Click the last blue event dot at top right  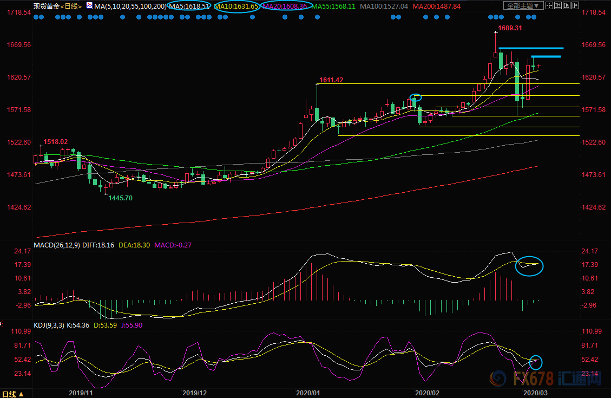coord(535,17)
